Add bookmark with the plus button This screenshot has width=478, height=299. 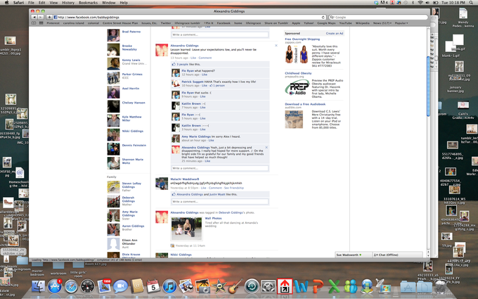(49, 18)
